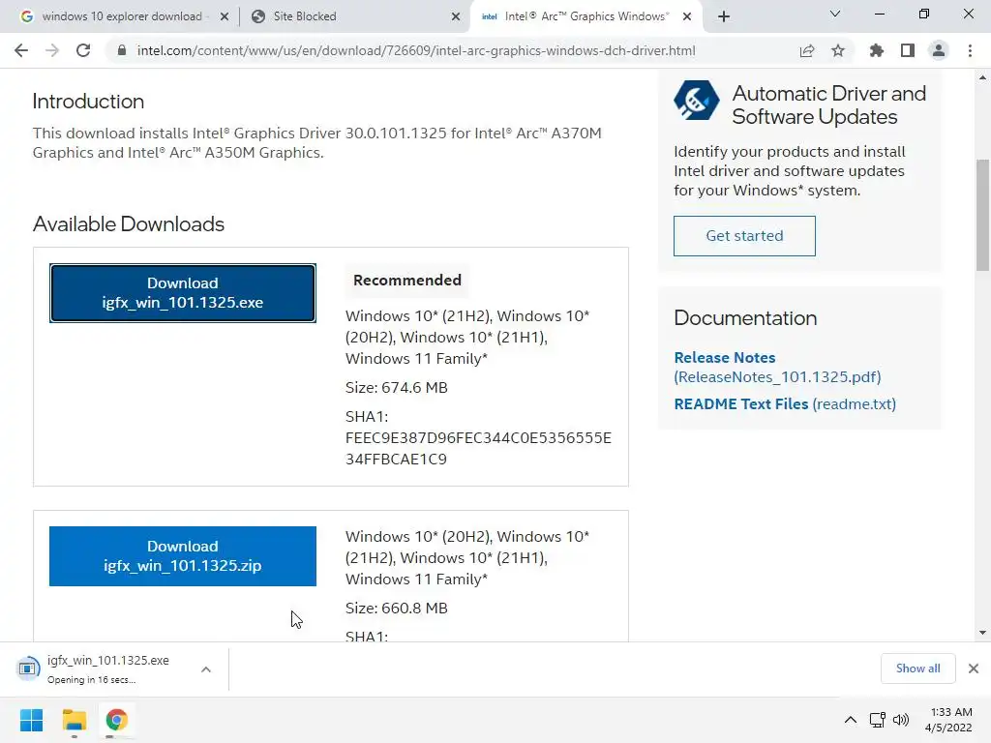The width and height of the screenshot is (991, 743).
Task: Open the volume tray icon
Action: point(901,720)
